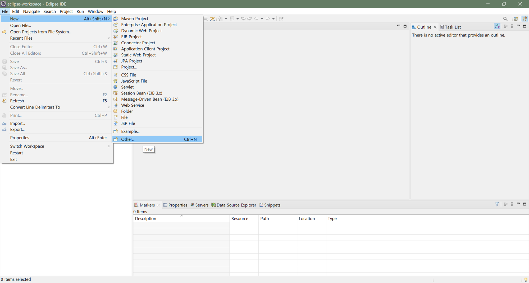This screenshot has width=529, height=283.
Task: Click the Resource column header
Action: tap(244, 219)
